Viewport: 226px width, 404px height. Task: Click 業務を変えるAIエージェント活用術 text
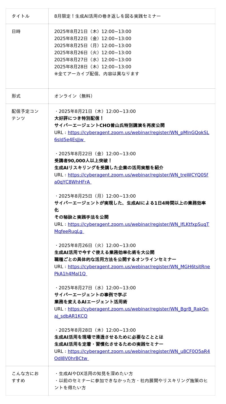(91, 302)
